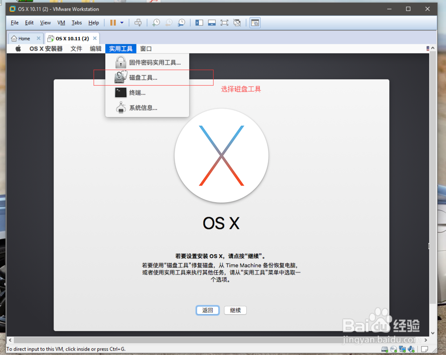Image resolution: width=446 pixels, height=355 pixels.
Task: Close the OS X 10.11 (2) tab
Action: pos(95,38)
